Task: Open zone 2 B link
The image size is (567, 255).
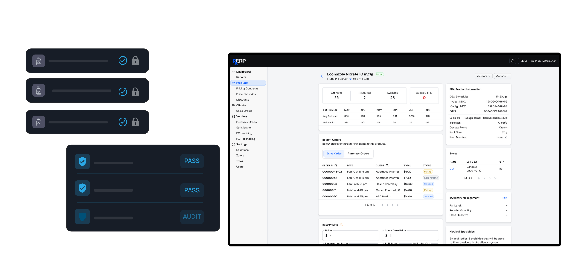Action: (x=452, y=169)
